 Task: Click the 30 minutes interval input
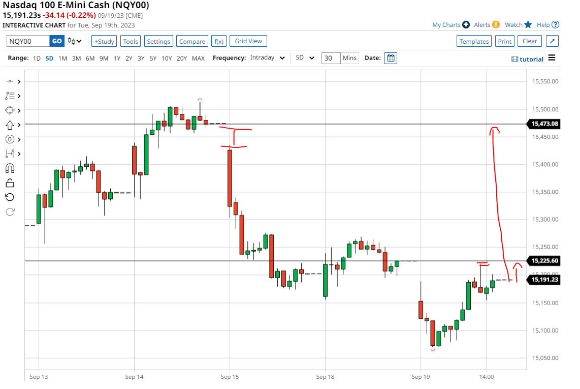(331, 58)
